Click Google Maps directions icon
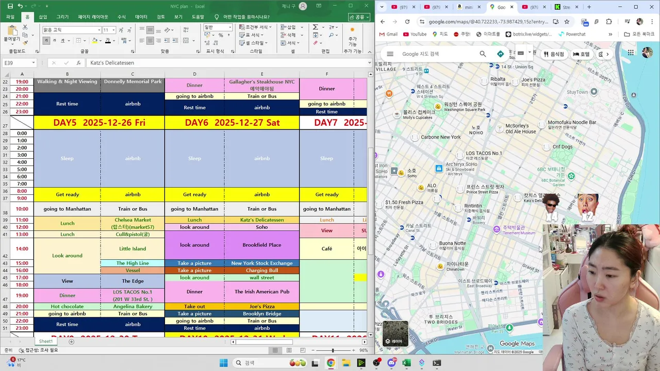Screen dimensions: 660x371 click(500, 54)
